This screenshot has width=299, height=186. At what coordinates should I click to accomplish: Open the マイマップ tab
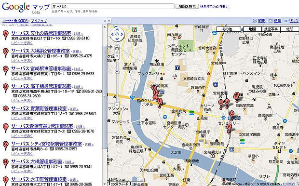point(39,21)
